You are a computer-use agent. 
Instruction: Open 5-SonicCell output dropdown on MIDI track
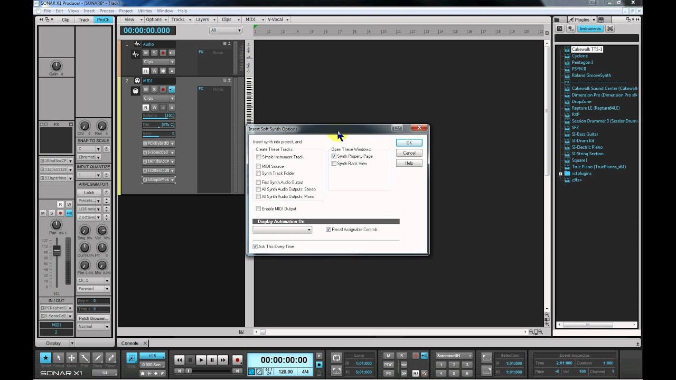tap(158, 153)
